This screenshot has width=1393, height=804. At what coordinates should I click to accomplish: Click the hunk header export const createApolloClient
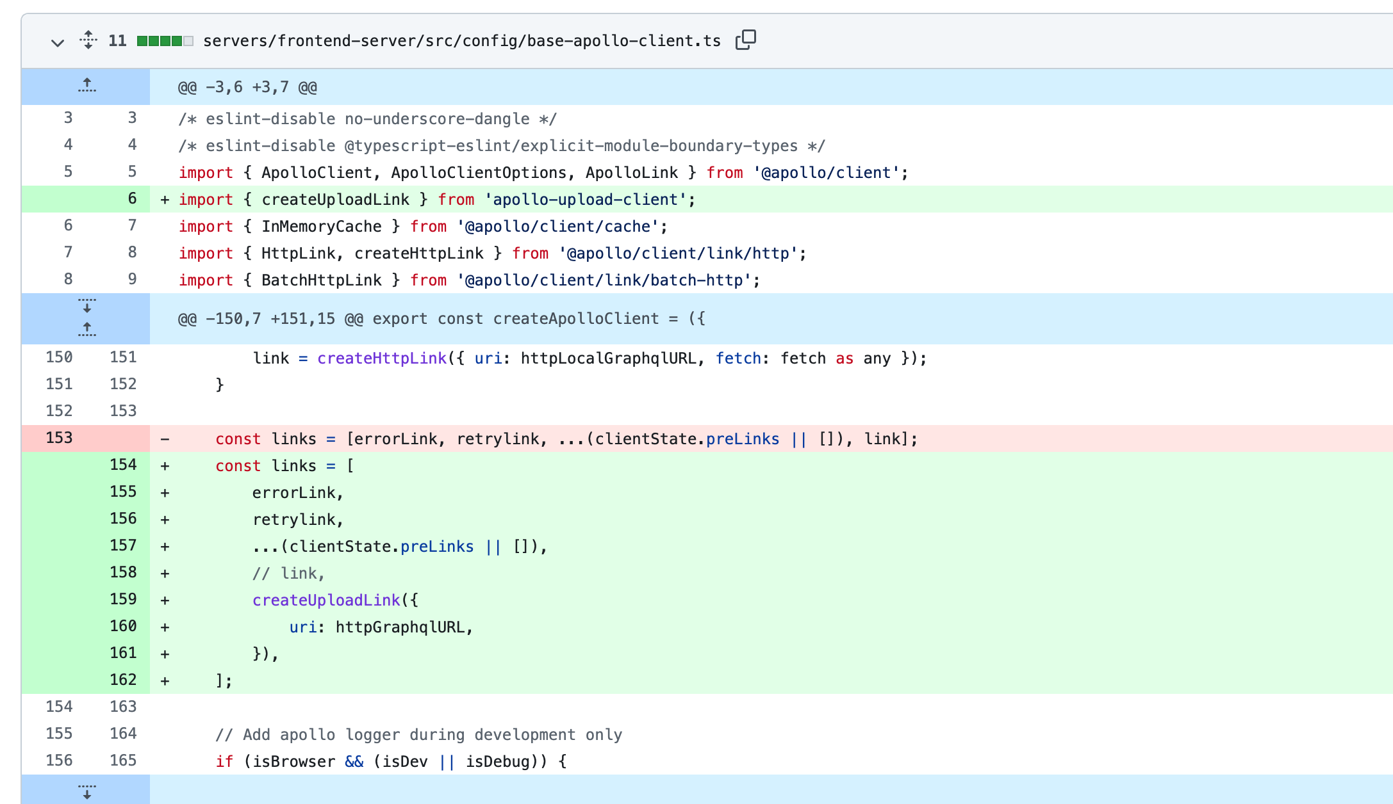coord(441,319)
